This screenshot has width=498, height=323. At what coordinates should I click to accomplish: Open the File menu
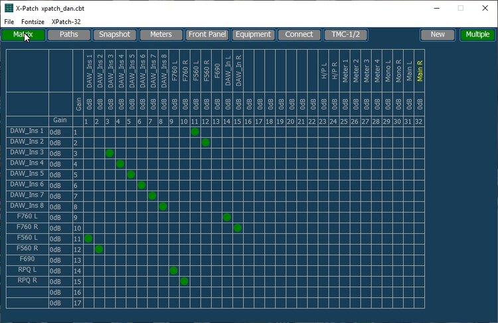coord(9,22)
